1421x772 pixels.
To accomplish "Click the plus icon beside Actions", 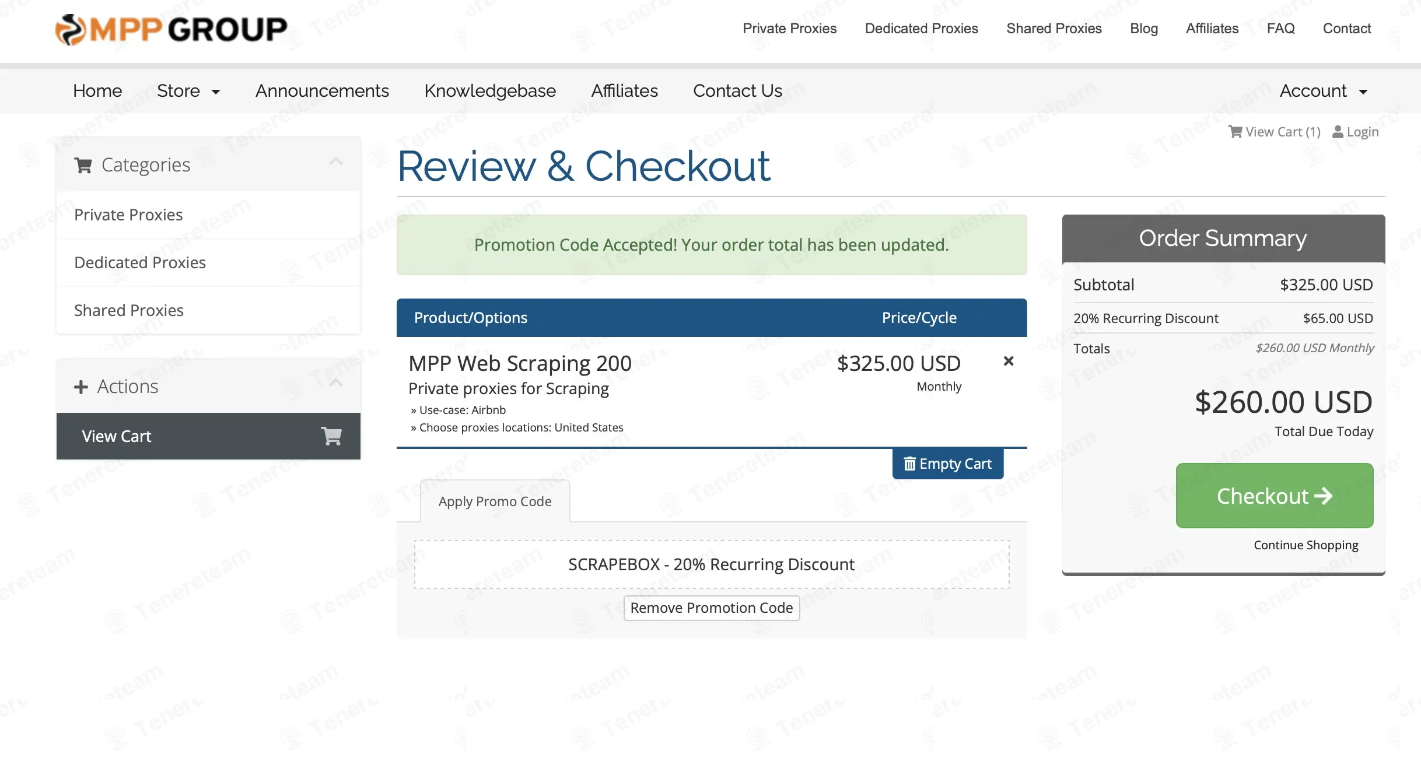I will tap(81, 387).
